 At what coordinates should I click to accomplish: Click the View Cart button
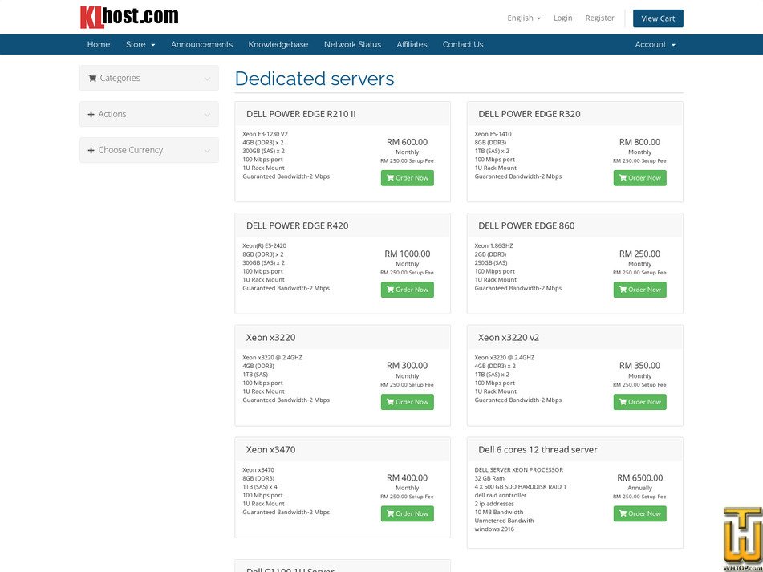[x=658, y=18]
